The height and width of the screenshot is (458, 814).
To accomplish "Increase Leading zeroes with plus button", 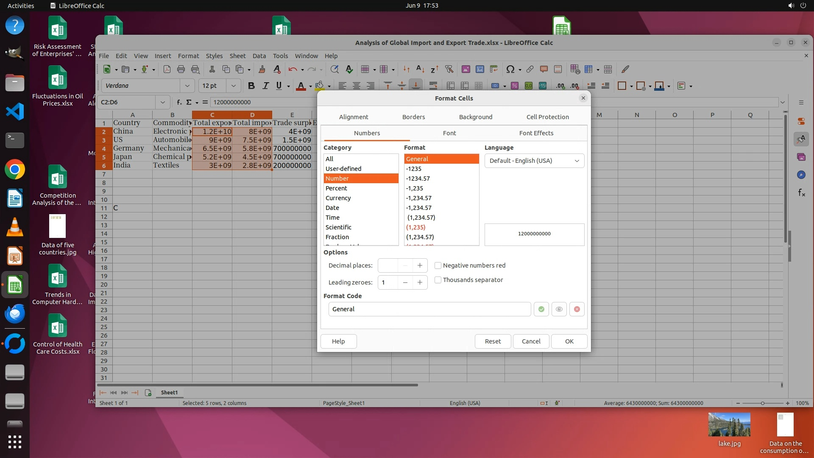I will [420, 282].
